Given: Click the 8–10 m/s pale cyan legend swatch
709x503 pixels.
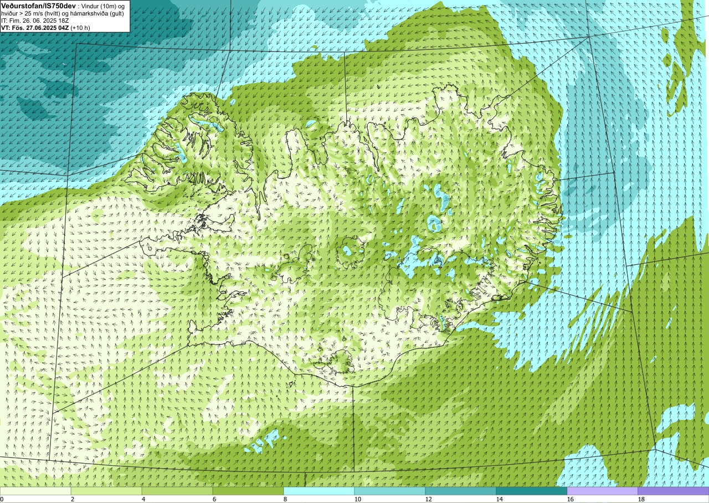Looking at the screenshot, I should [319, 491].
